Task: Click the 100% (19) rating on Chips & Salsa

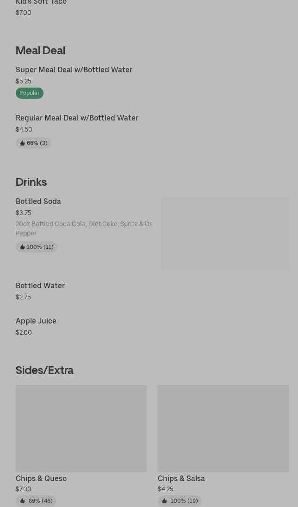Action: coord(184,501)
